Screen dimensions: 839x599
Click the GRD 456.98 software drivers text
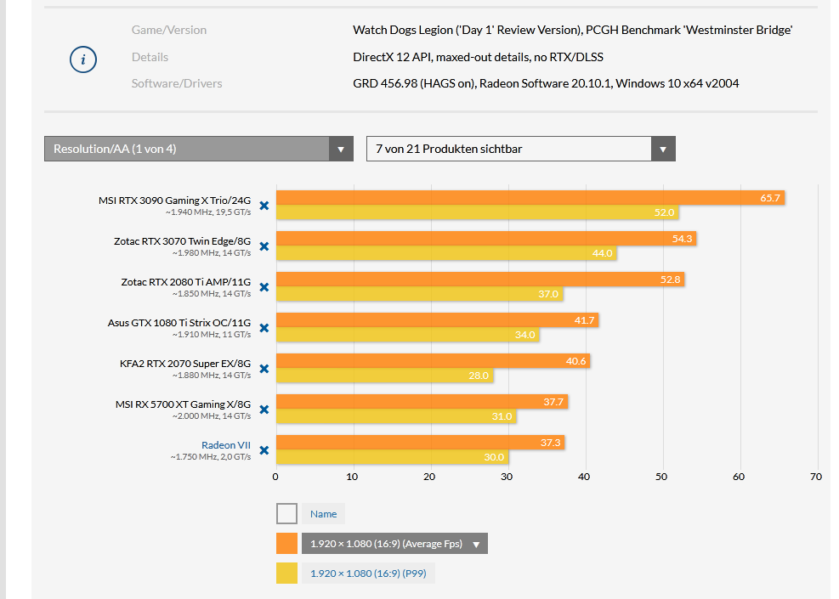click(546, 83)
